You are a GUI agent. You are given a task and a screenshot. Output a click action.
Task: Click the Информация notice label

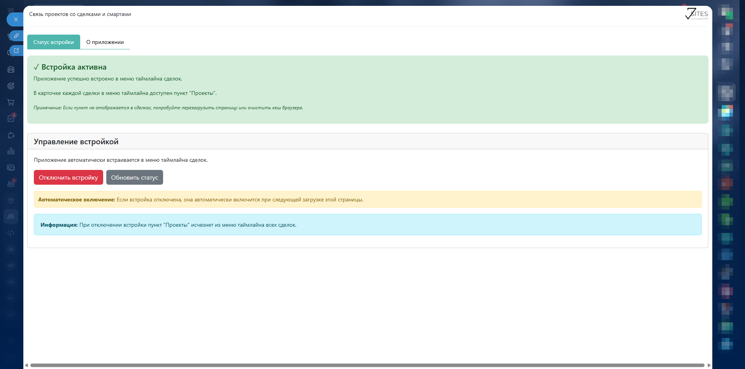tap(59, 225)
